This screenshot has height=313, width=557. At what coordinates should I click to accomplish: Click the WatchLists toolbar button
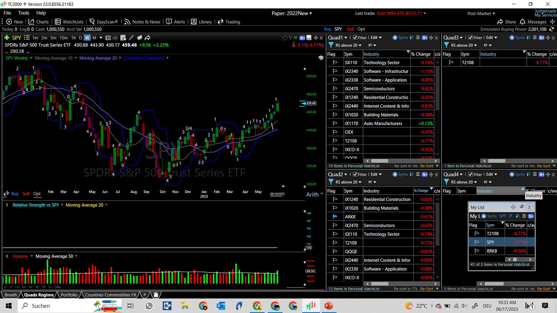pyautogui.click(x=69, y=22)
